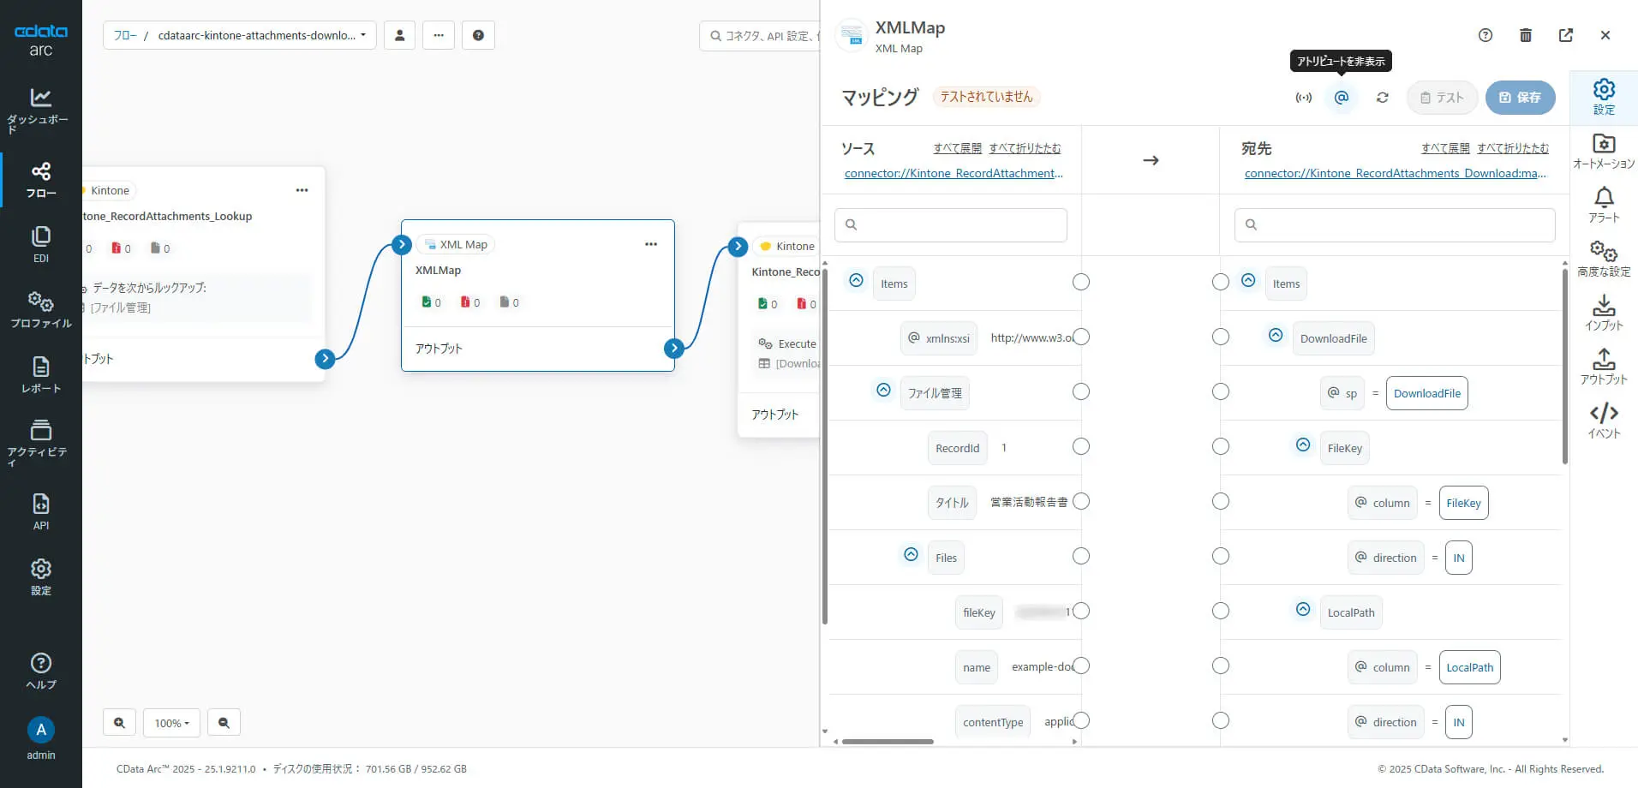
Task: Collapse the source Files node
Action: click(911, 554)
